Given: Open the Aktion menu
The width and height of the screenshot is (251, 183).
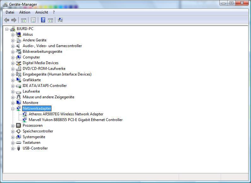Looking at the screenshot, I should click(25, 12).
